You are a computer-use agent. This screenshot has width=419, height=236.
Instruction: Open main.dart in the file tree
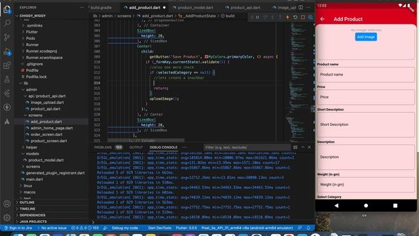click(34, 179)
